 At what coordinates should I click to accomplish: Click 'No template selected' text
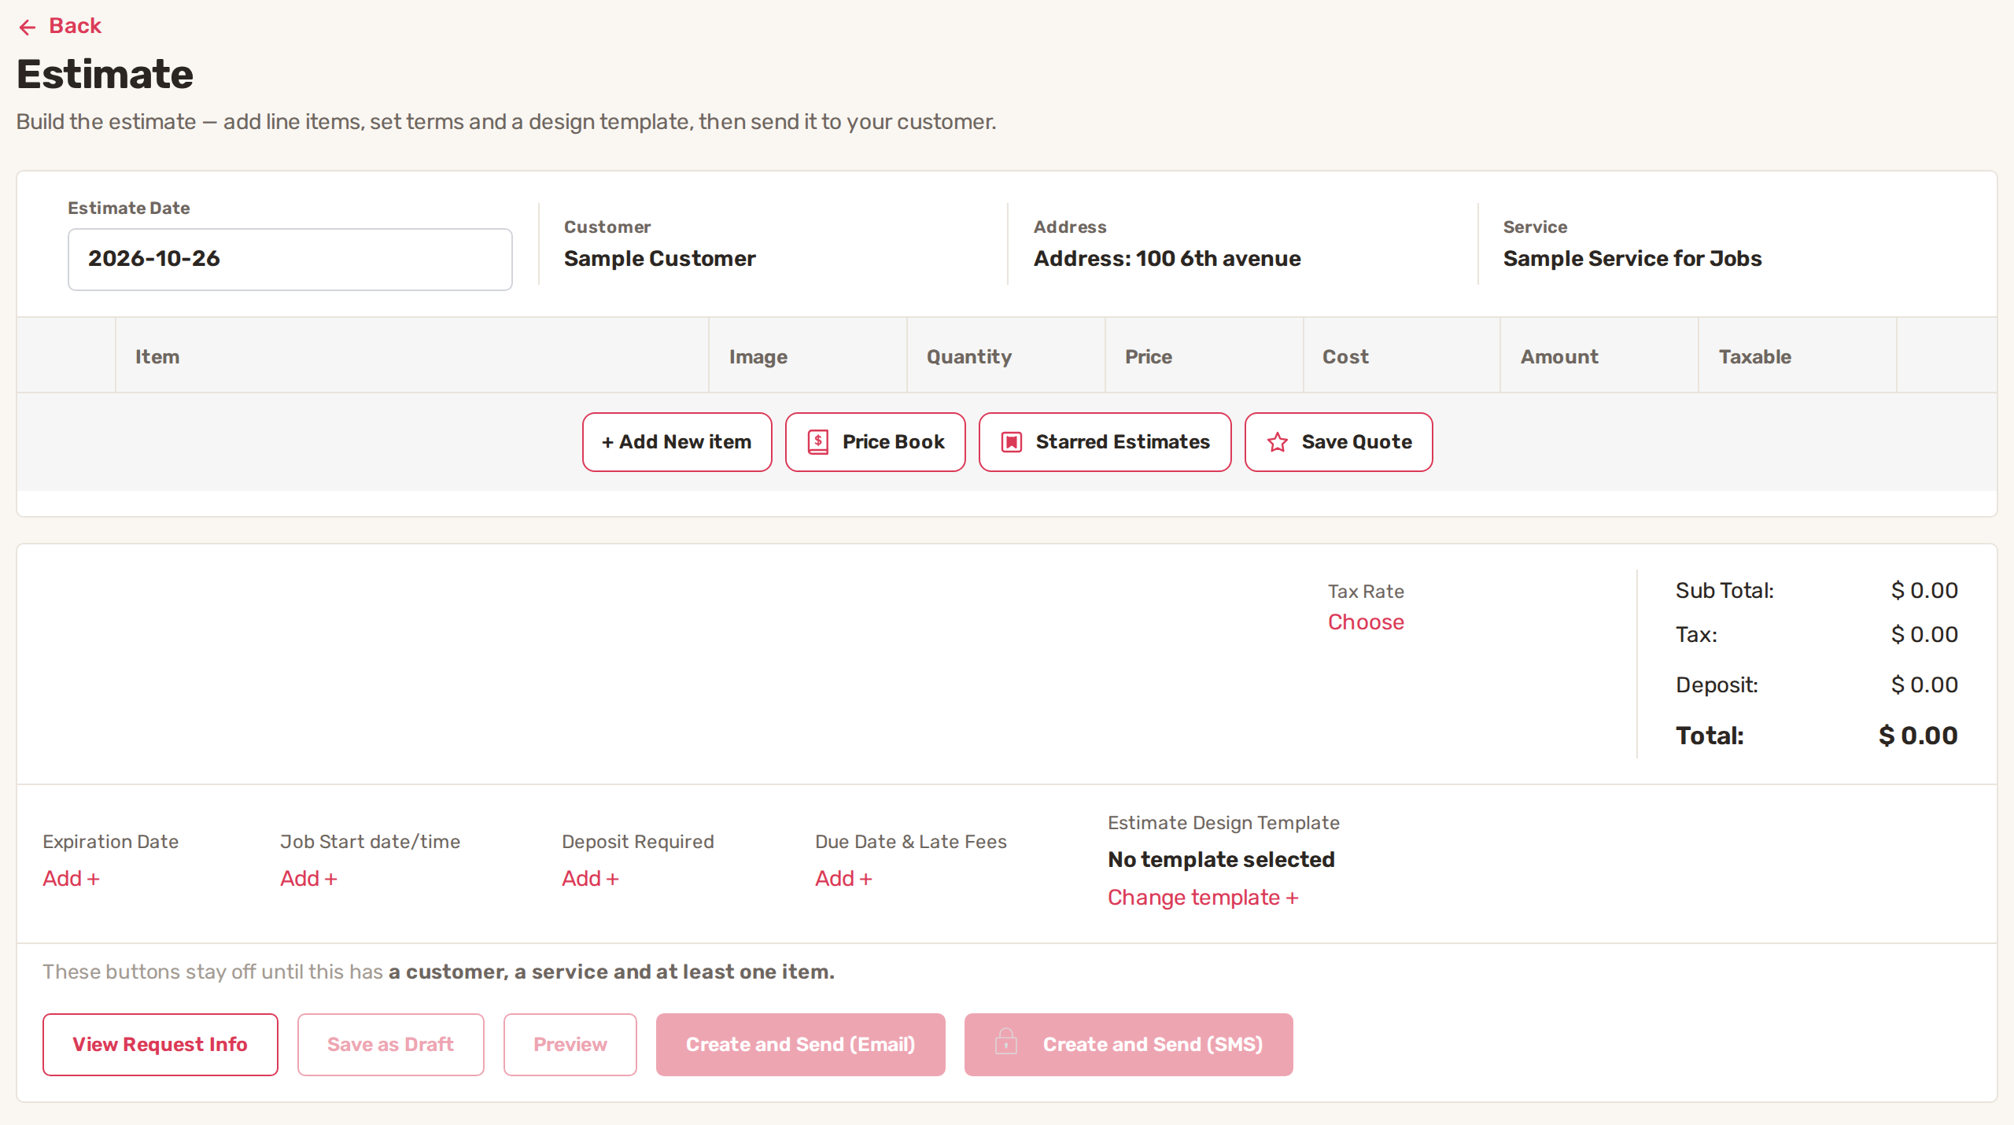click(1221, 859)
